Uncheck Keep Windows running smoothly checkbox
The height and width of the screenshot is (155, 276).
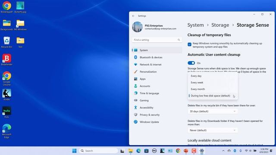tap(189, 44)
